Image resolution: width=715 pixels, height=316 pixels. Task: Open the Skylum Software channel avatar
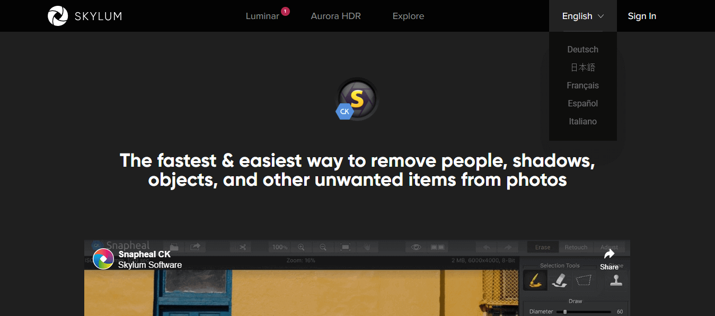[x=103, y=259]
